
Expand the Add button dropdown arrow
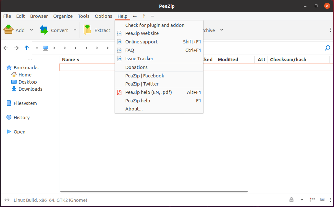click(31, 30)
